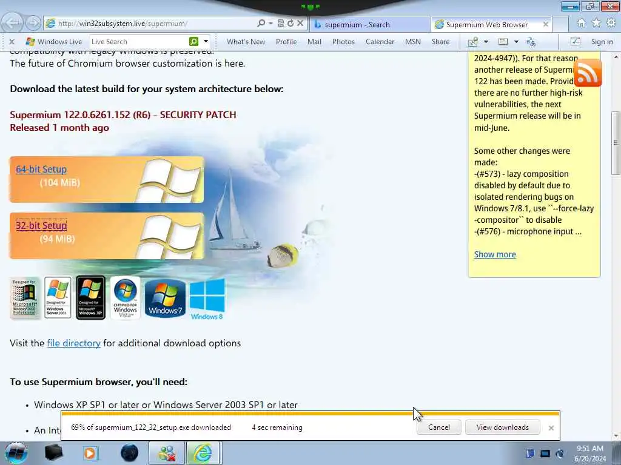Switch to the Supermium Web Browser tab

(486, 24)
